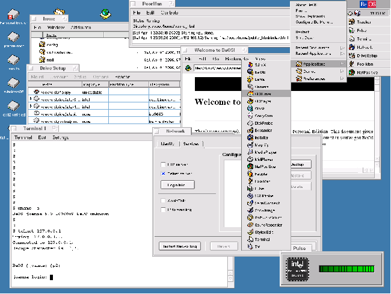
Task: Open TV from the Applications submenu
Action: tap(266, 246)
